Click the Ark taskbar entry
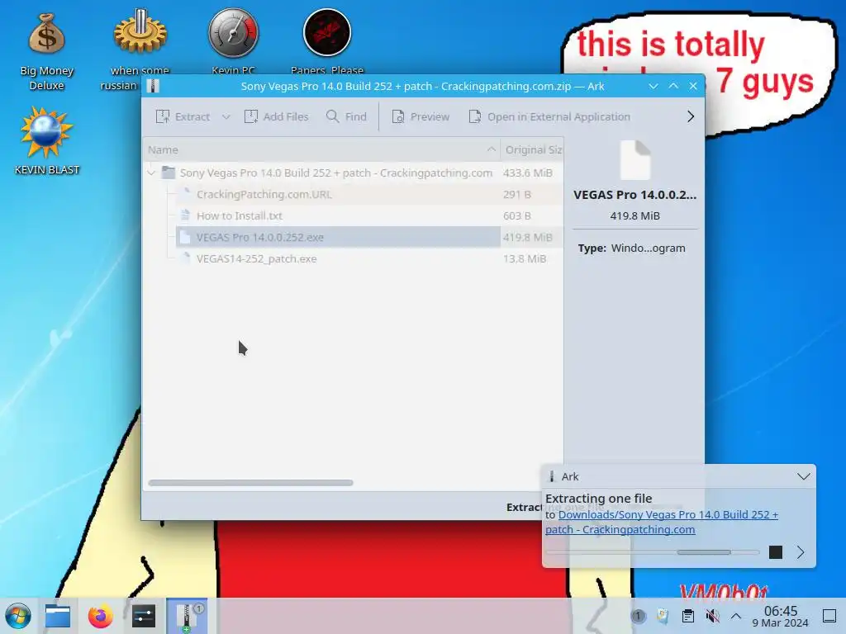 [187, 616]
